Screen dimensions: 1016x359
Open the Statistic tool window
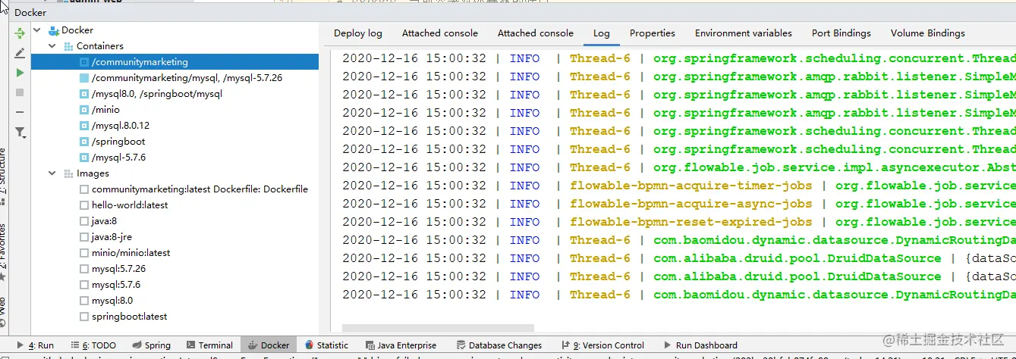326,345
